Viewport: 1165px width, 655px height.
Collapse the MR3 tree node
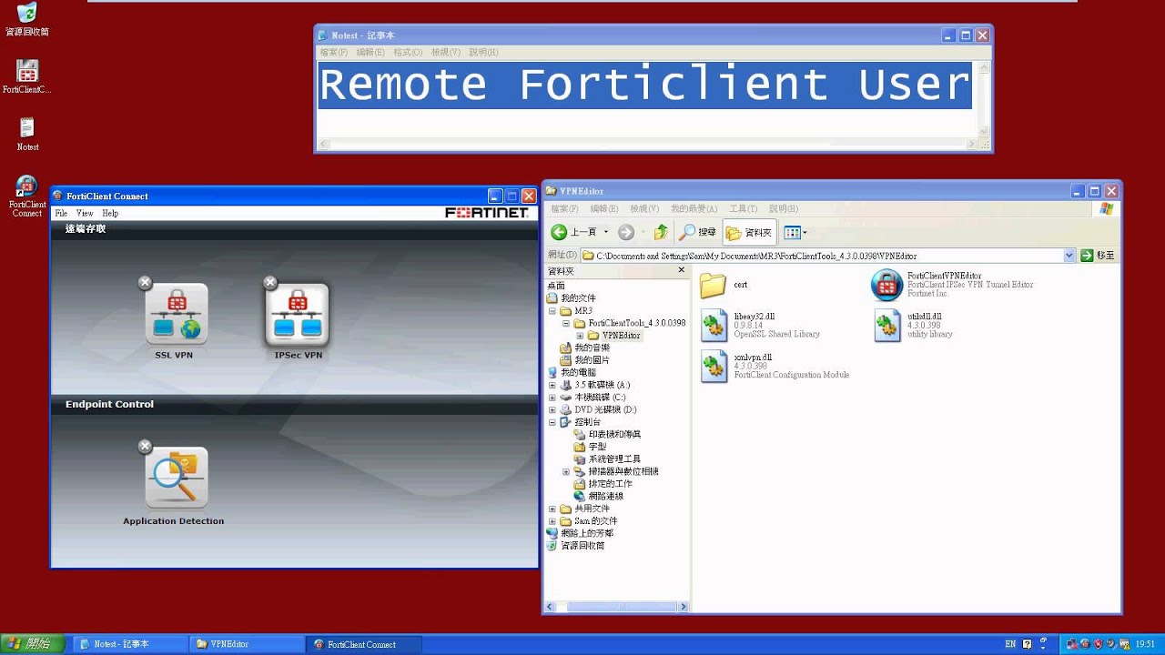[x=552, y=311]
